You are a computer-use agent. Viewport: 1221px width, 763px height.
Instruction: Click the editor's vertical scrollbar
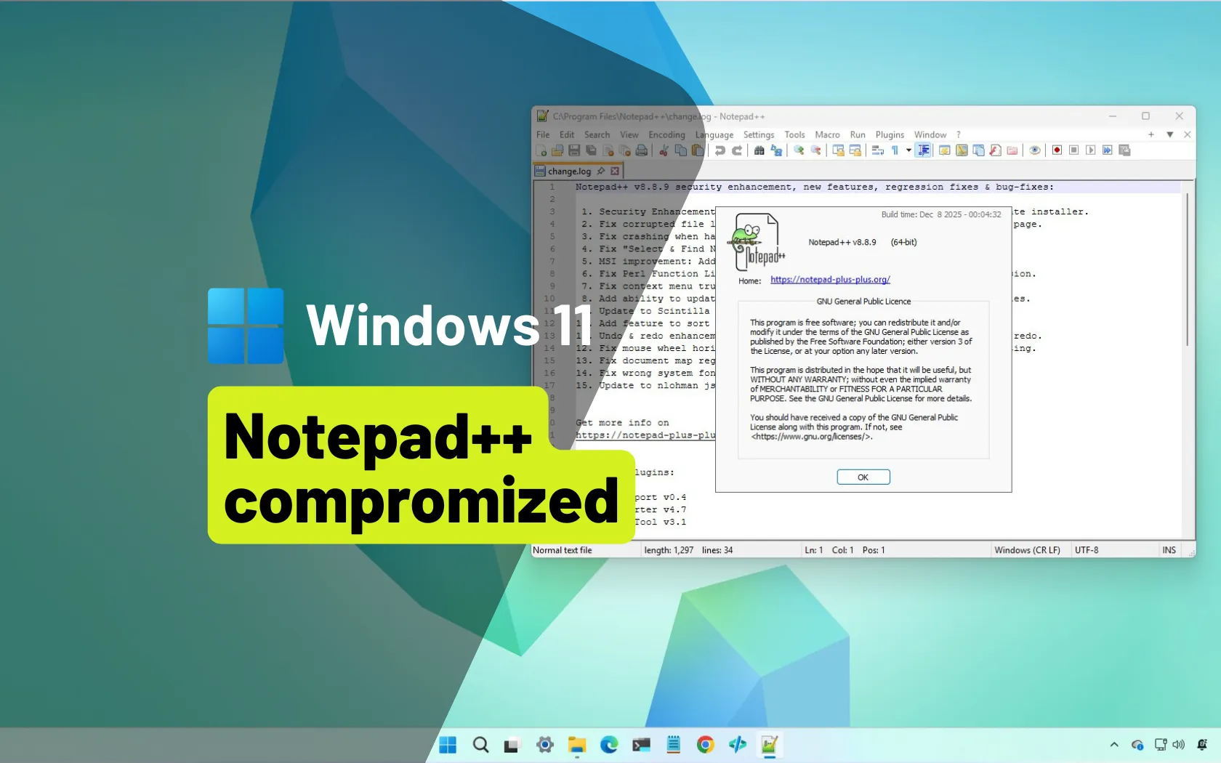[x=1188, y=269]
